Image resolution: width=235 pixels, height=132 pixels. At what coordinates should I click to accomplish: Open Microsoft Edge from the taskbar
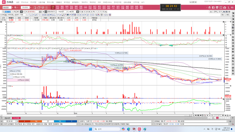coord(129,129)
